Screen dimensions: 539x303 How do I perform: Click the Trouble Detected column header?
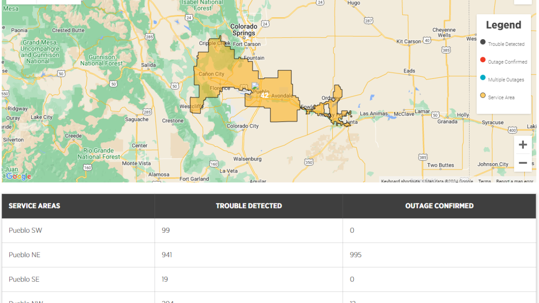point(248,206)
